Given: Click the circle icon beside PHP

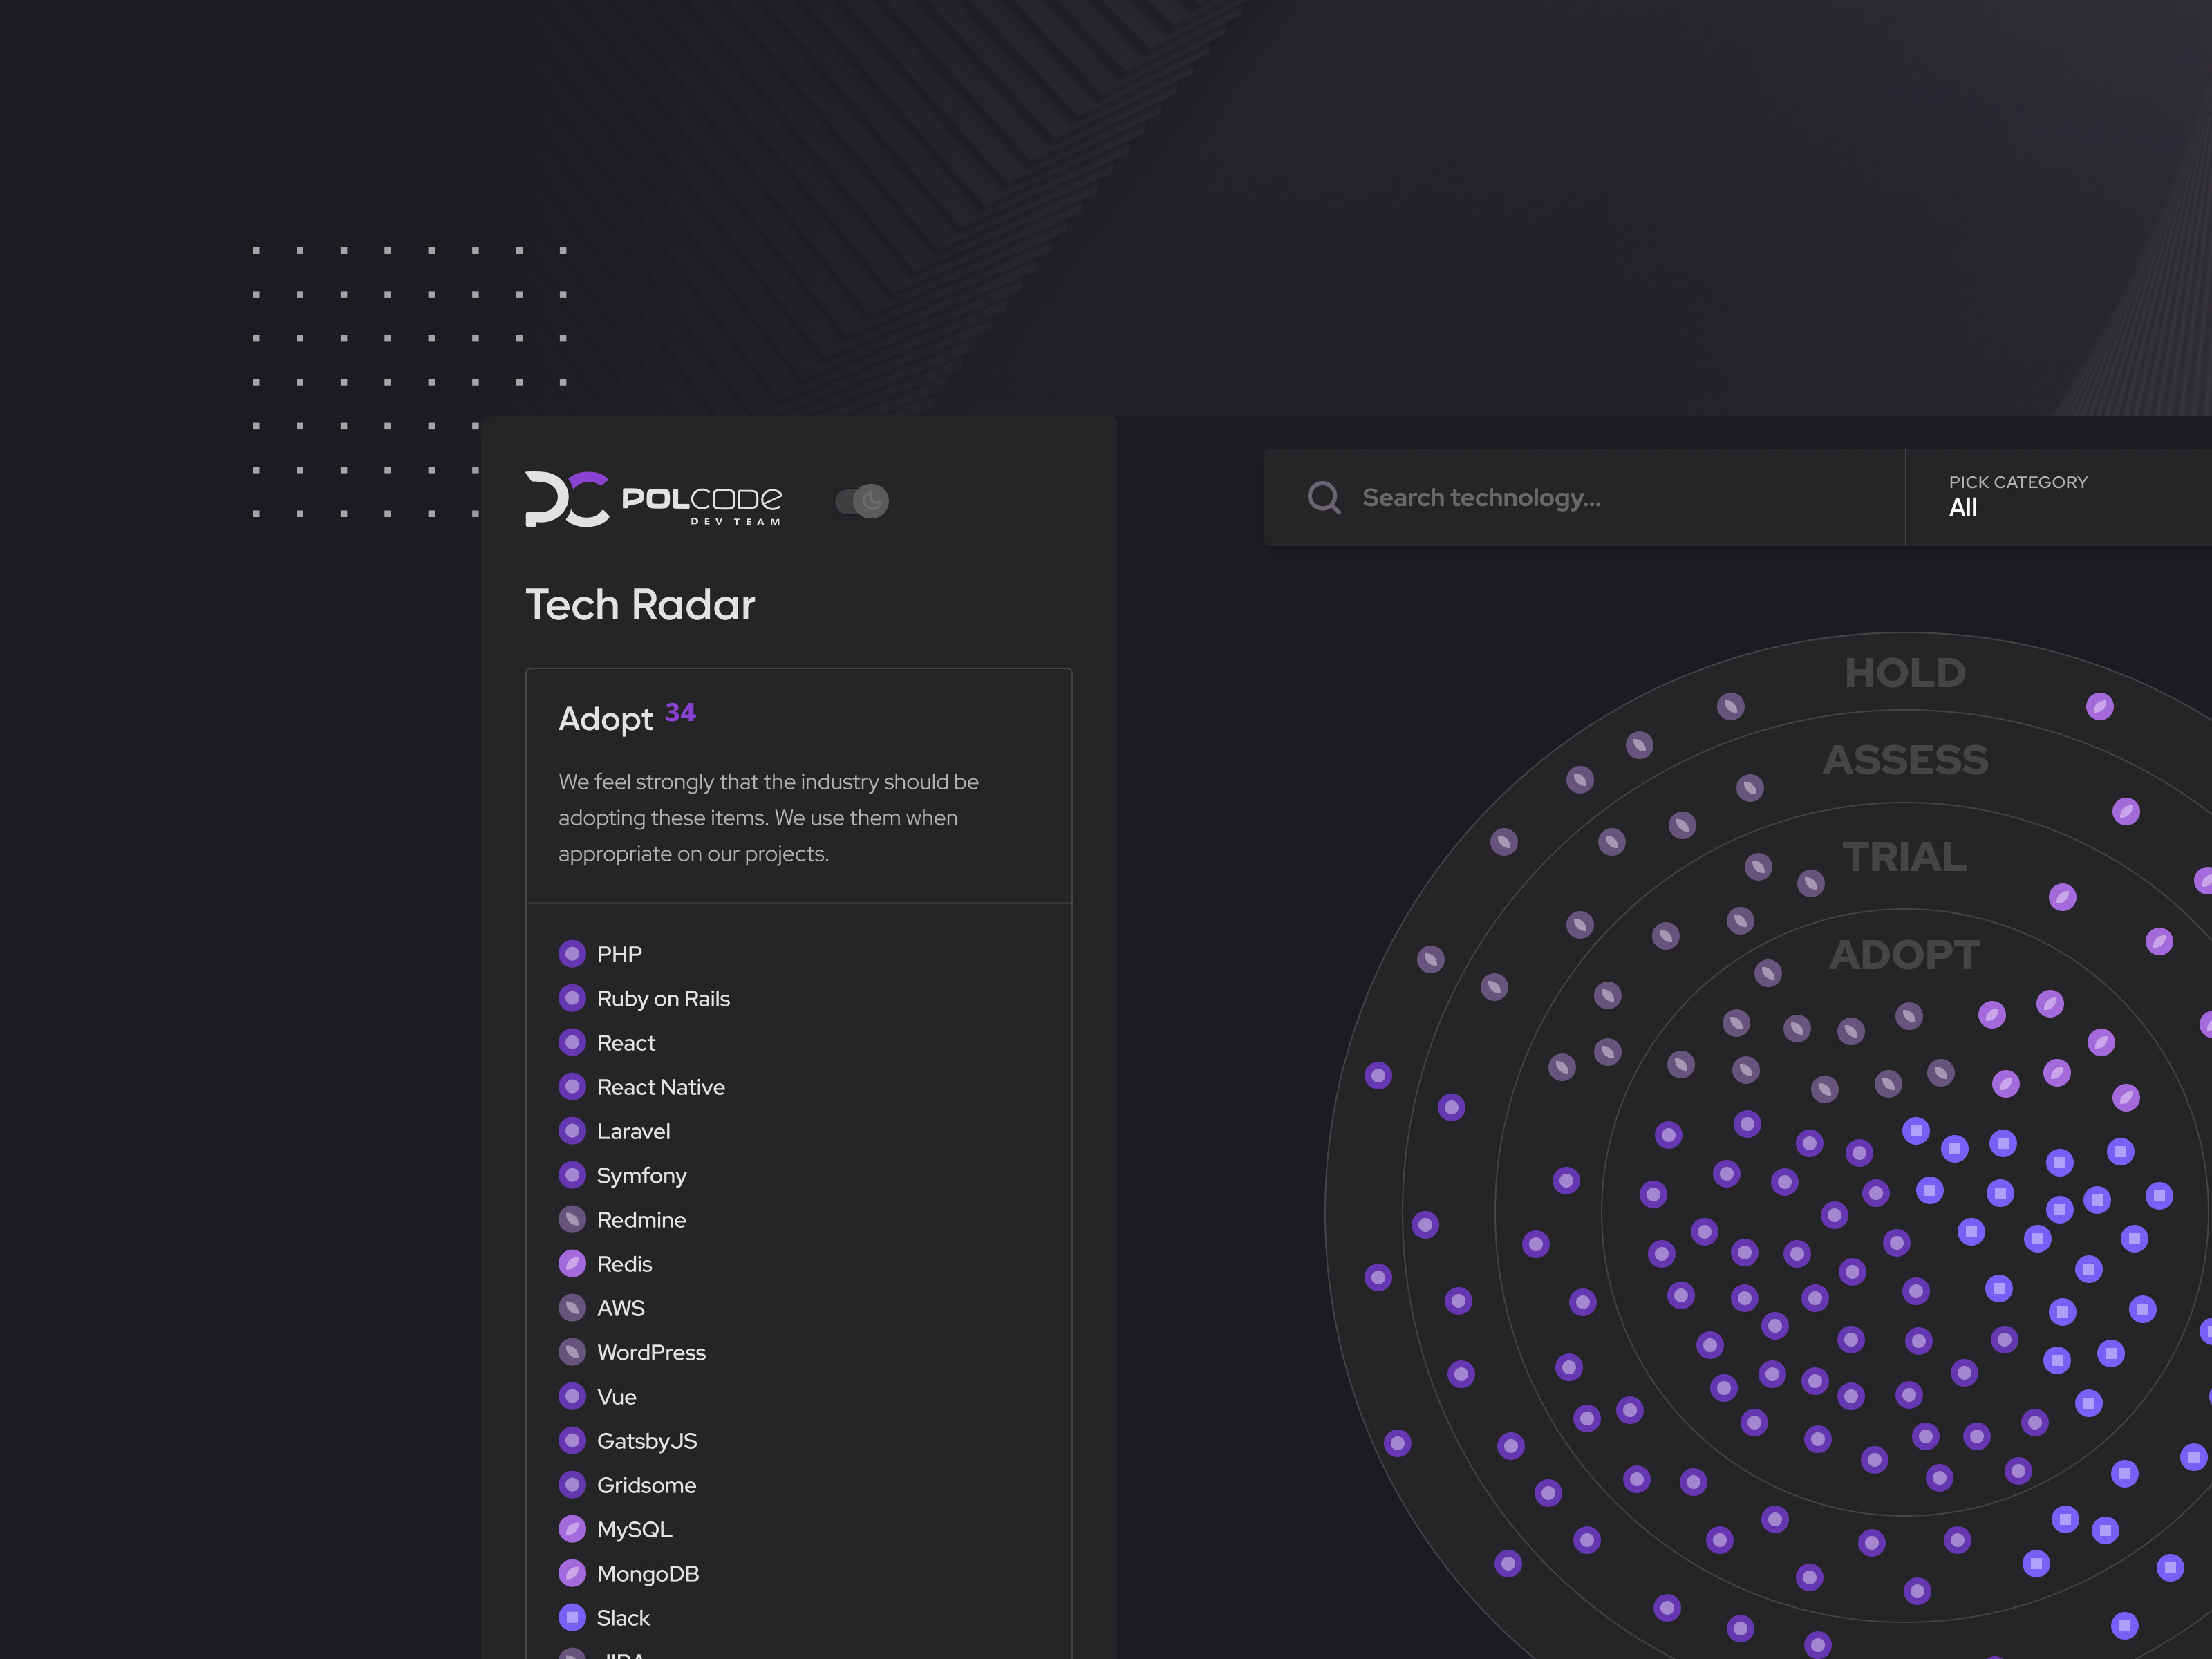Looking at the screenshot, I should pos(572,954).
